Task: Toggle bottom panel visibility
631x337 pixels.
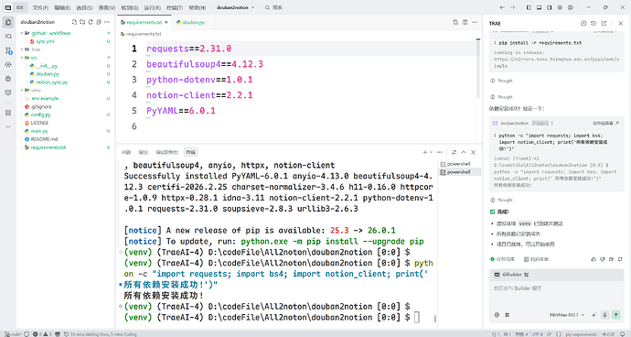Action: (539, 7)
